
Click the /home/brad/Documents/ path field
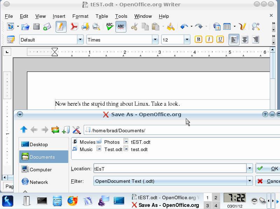182,130
